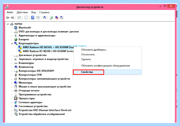This screenshot has width=180, height=126.
Task: Click the keyboard icon beside Клавиатуры
Action: click(x=16, y=63)
